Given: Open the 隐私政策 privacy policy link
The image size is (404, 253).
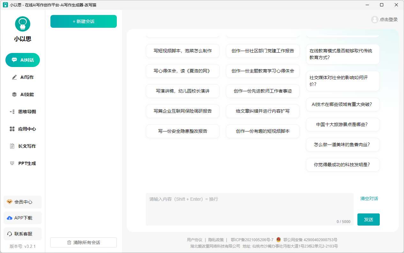Looking at the screenshot, I should pyautogui.click(x=216, y=240).
